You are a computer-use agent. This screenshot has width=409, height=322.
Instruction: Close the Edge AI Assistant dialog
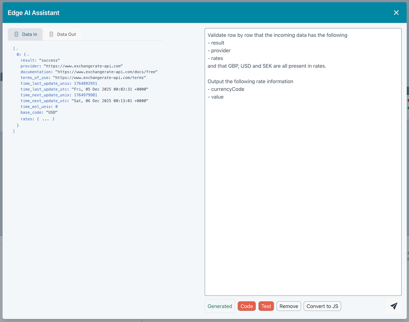[396, 12]
